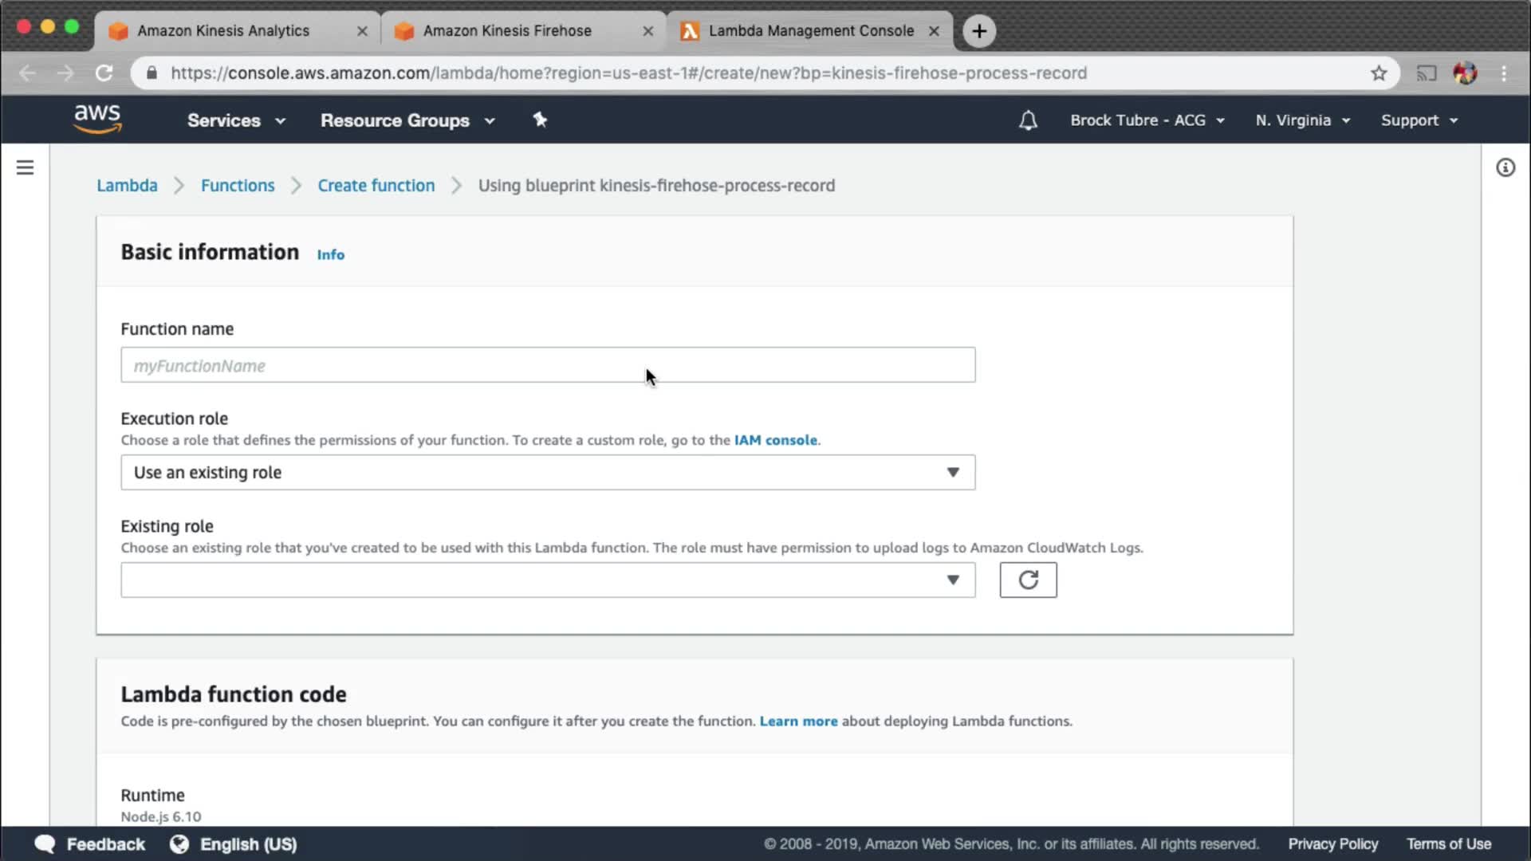The height and width of the screenshot is (861, 1531).
Task: Open the notifications bell
Action: point(1028,120)
